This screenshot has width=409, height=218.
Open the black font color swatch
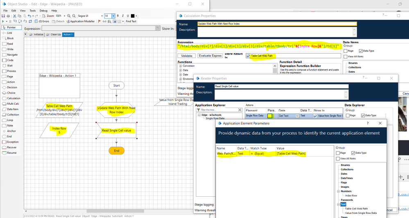pyautogui.click(x=133, y=16)
